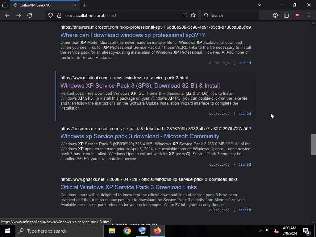Open options dots of the minitool result
This screenshot has width=316, height=237.
tap(234, 114)
